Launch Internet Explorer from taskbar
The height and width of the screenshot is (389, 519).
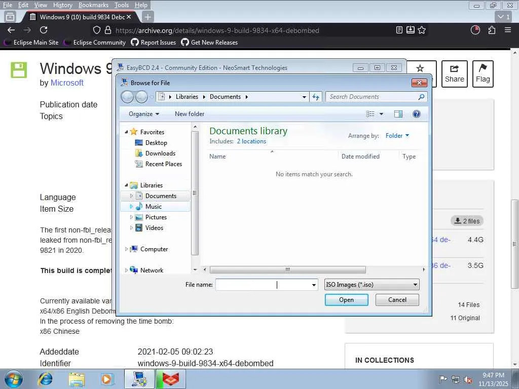click(45, 379)
